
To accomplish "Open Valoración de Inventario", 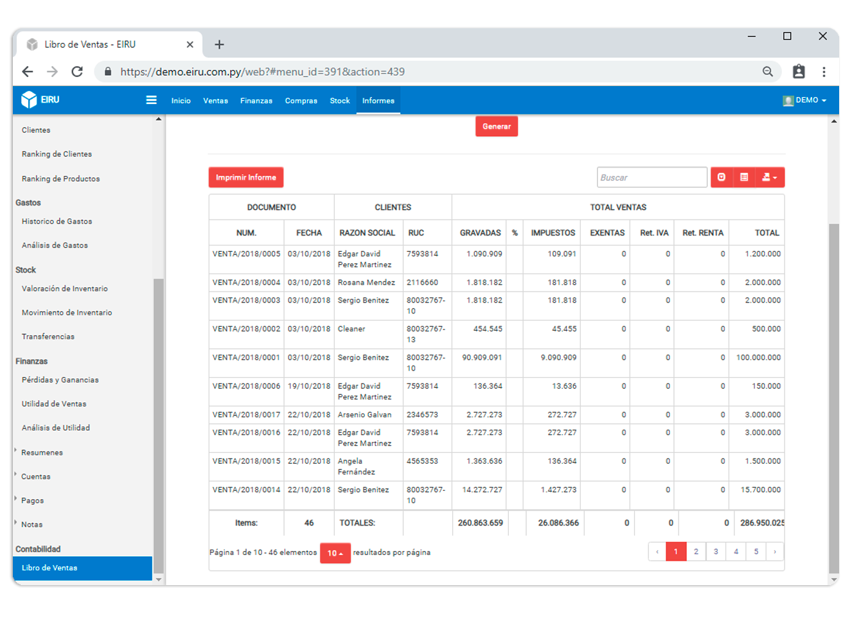I will click(64, 289).
